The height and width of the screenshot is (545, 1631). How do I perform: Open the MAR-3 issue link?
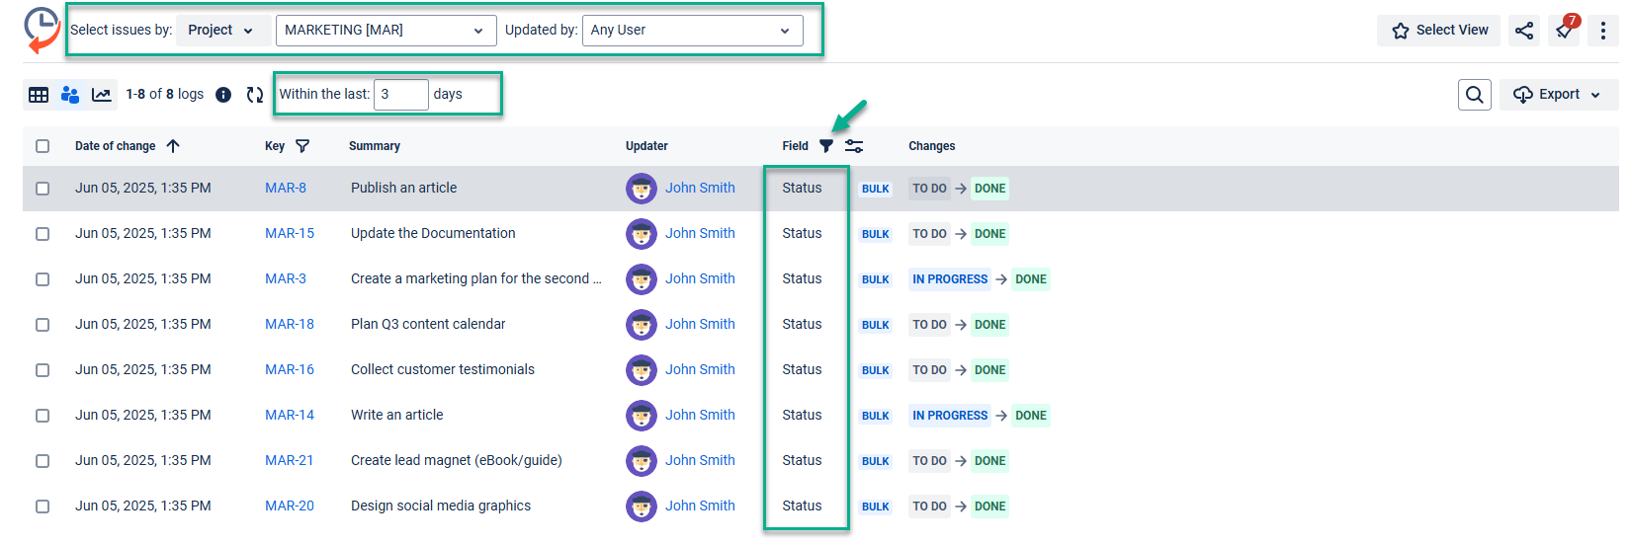click(x=286, y=278)
